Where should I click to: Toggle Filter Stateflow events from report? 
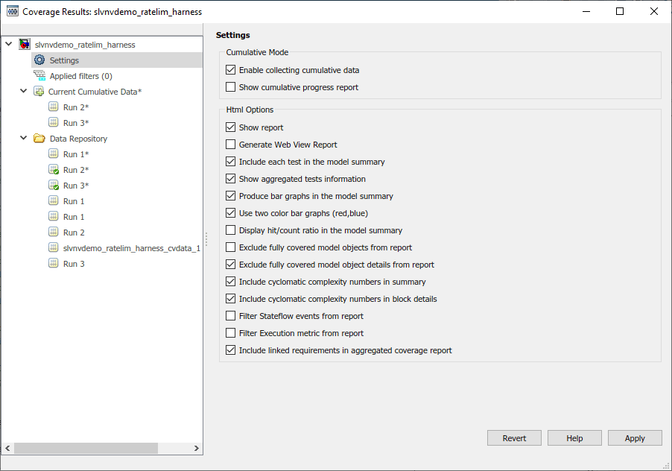tap(230, 316)
